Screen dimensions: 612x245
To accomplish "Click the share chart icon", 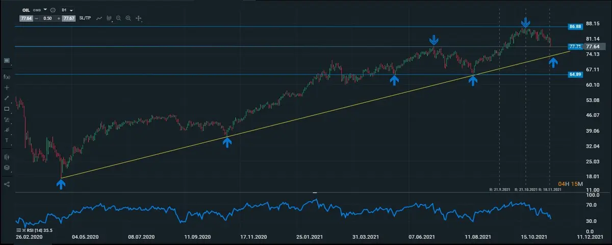I will point(7,184).
